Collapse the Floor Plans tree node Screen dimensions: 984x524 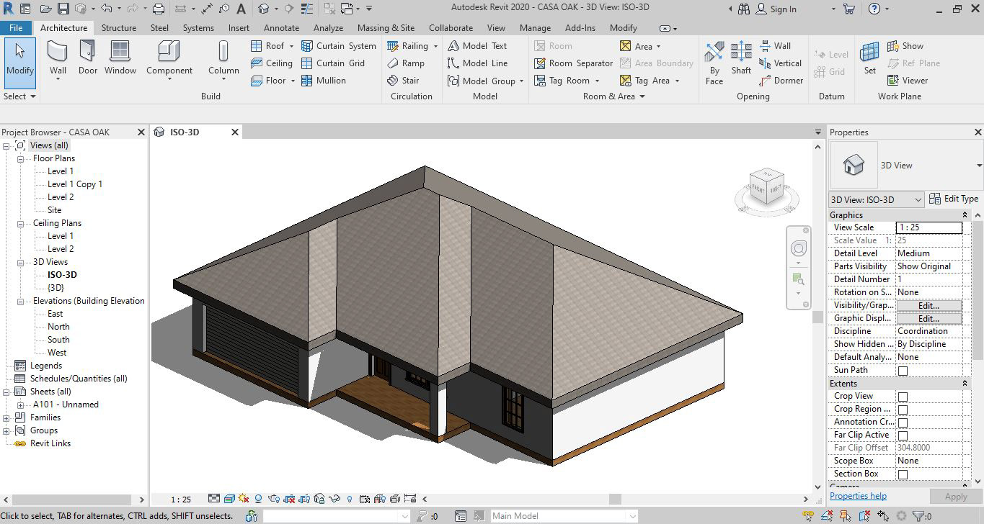[x=21, y=158]
